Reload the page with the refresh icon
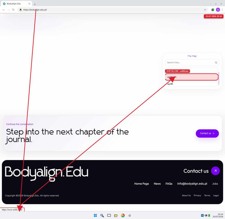Screen dimensions: 225x219 tap(13, 10)
